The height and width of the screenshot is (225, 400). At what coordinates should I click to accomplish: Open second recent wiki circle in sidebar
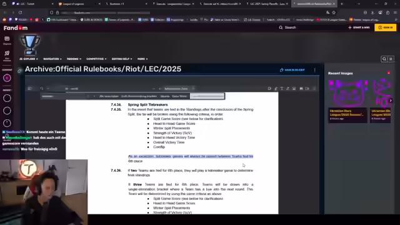[7, 111]
